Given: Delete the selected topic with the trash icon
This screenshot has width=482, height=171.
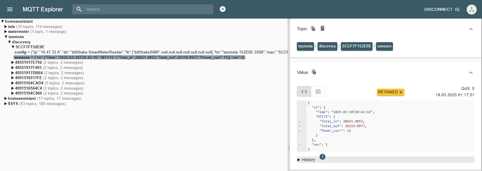Looking at the screenshot, I should pos(322,28).
